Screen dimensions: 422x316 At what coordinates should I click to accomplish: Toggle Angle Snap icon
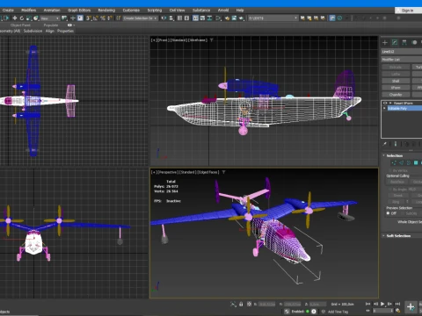pyautogui.click(x=96, y=18)
